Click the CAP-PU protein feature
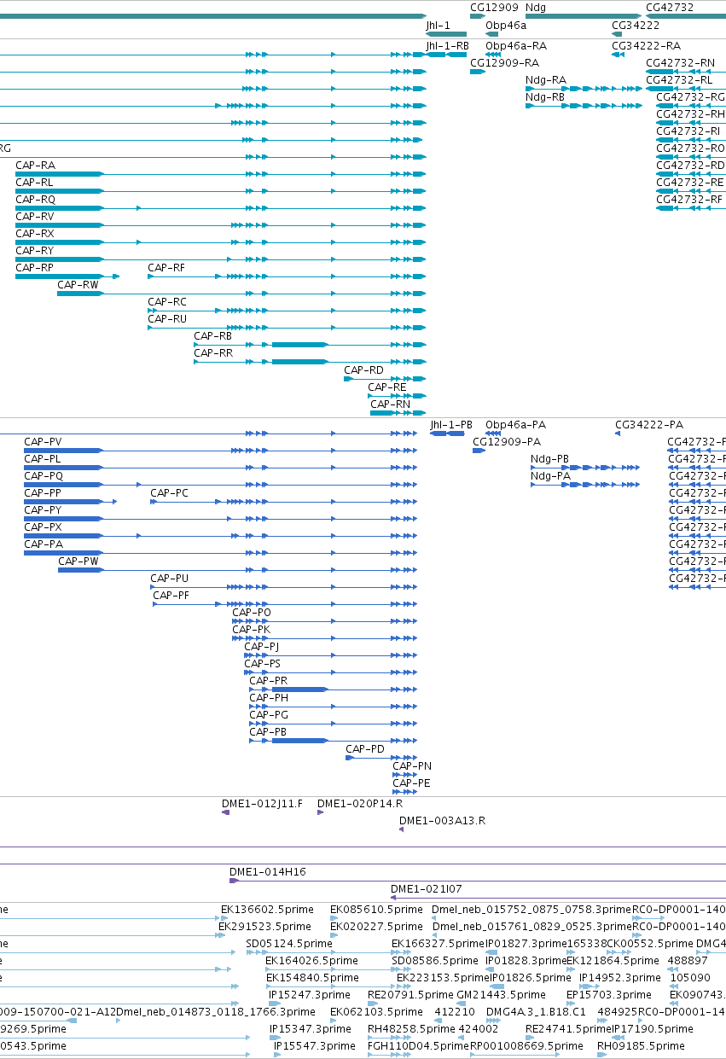Screen dimensions: 726x1059 [x=283, y=587]
